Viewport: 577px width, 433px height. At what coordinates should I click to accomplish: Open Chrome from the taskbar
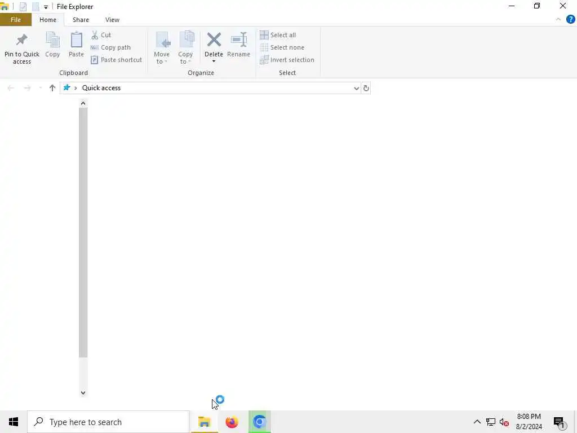click(x=259, y=422)
